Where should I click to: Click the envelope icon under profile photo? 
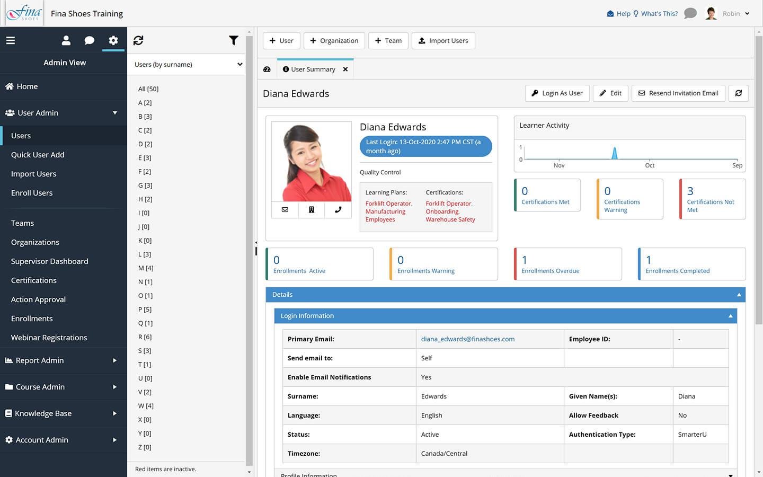coord(285,210)
